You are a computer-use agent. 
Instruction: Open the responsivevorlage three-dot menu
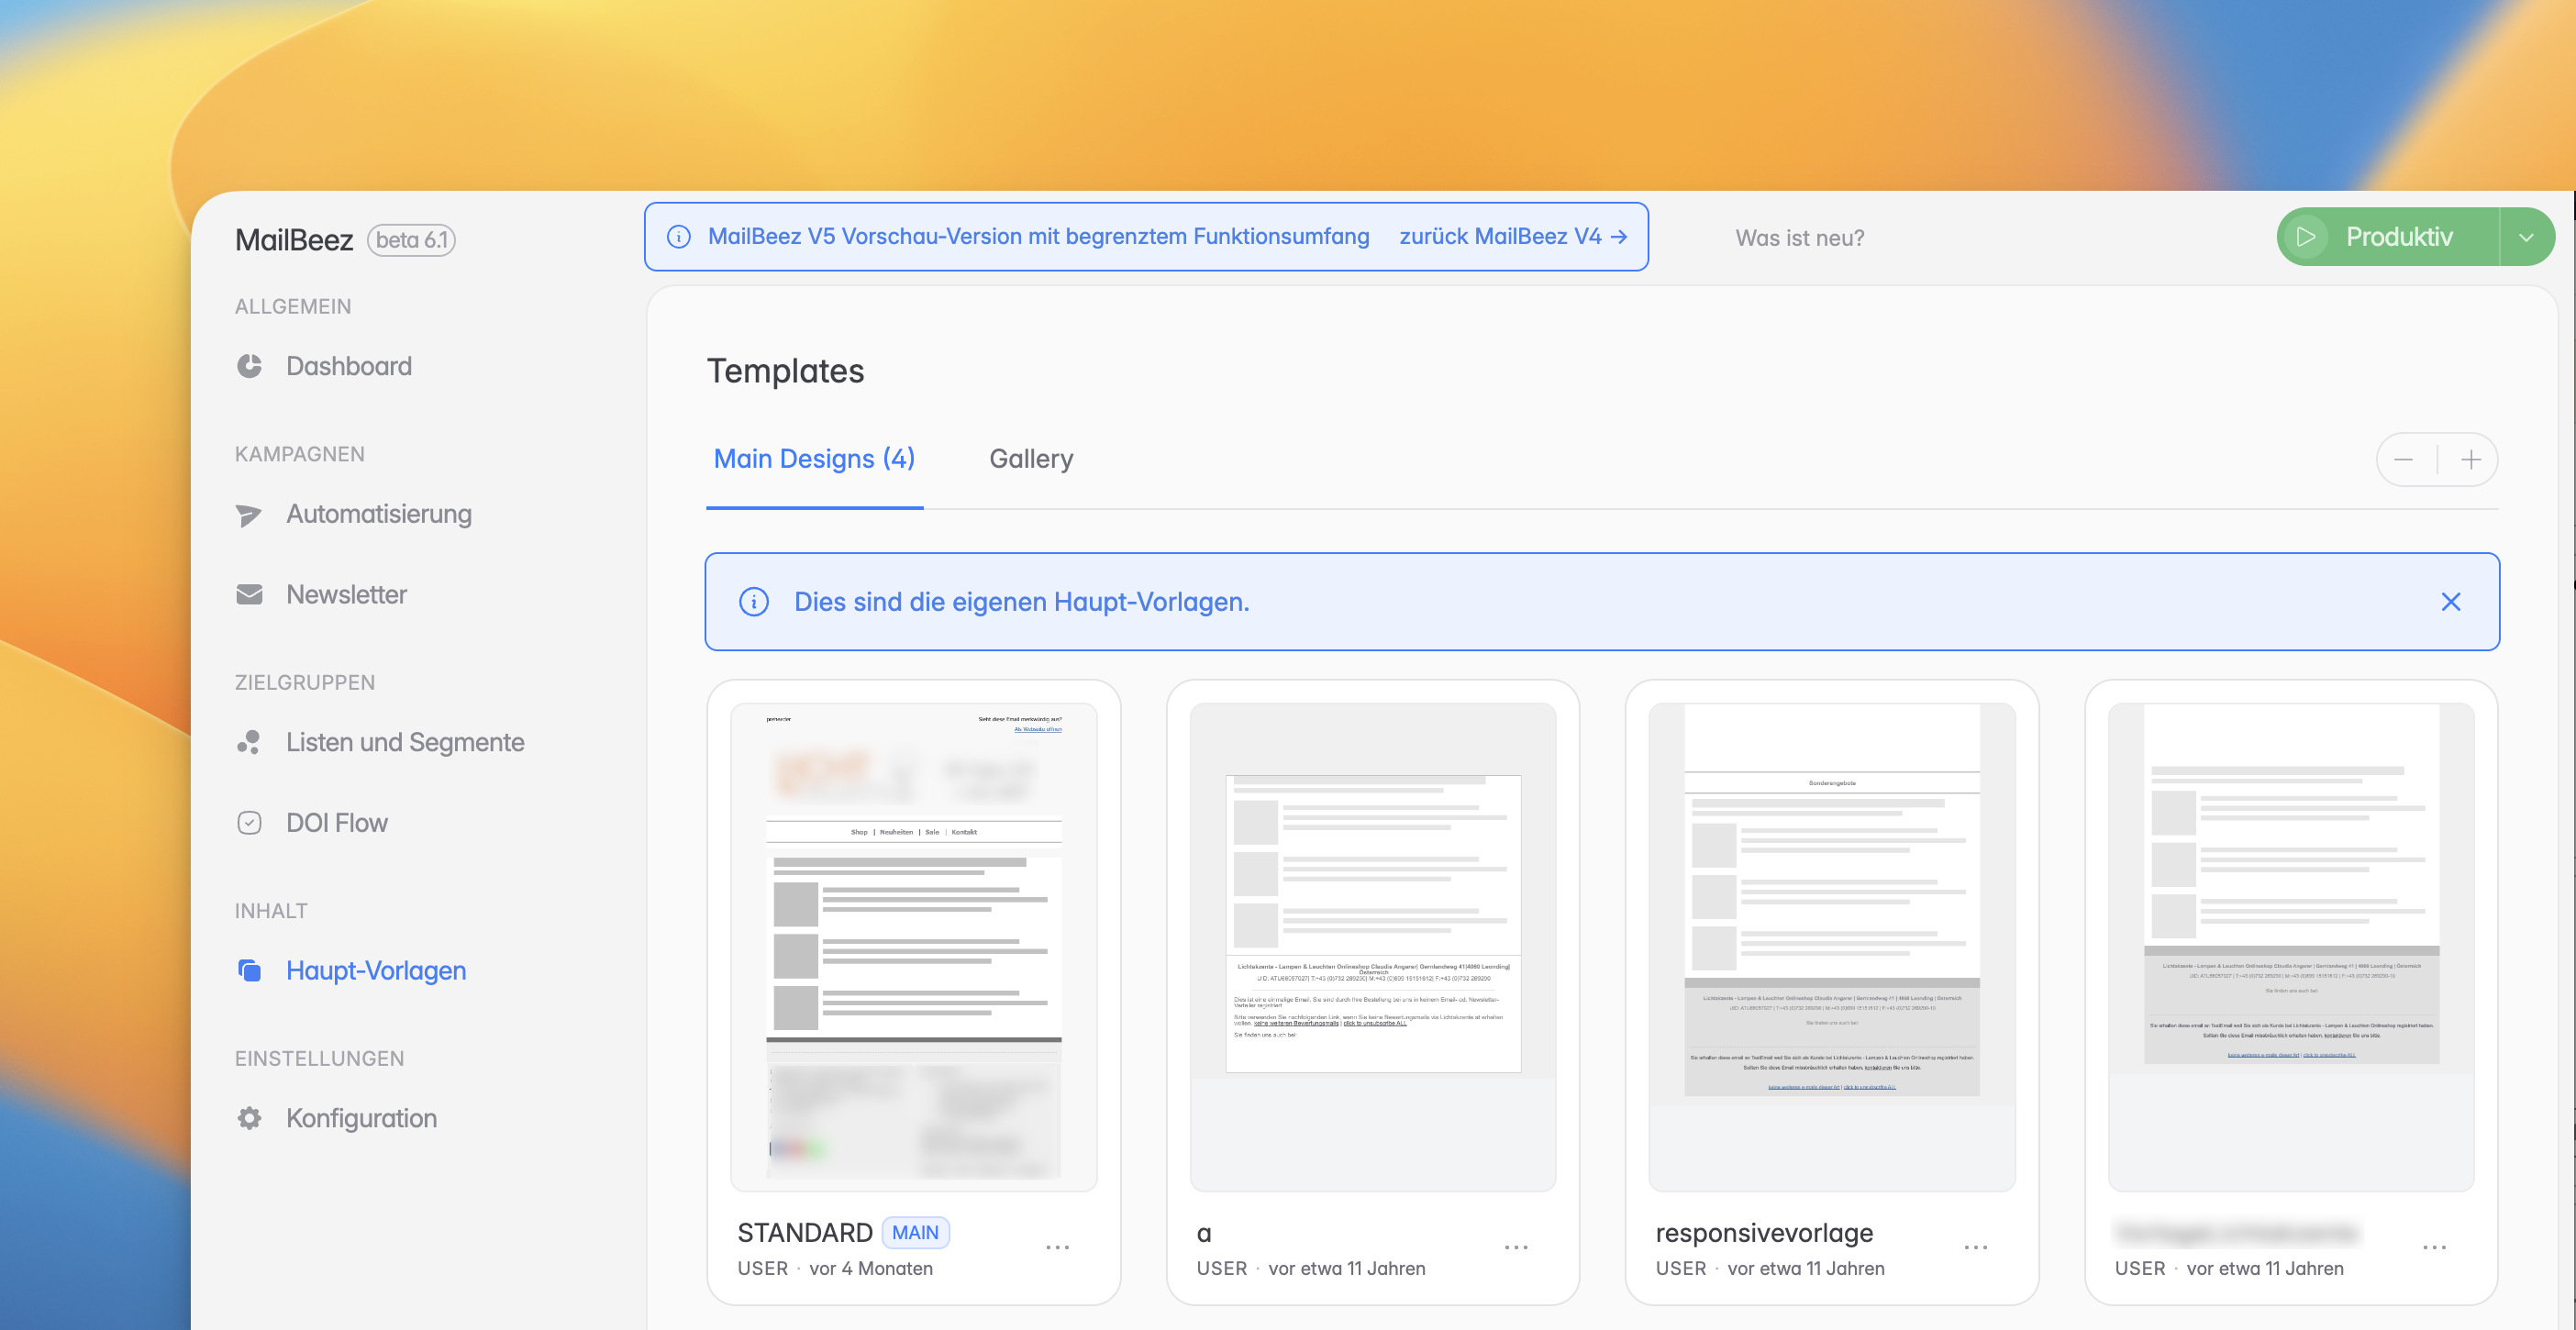(x=1975, y=1247)
